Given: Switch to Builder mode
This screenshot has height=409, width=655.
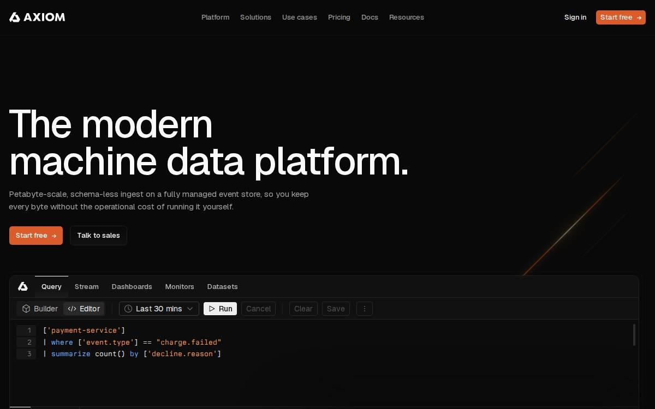Looking at the screenshot, I should tap(40, 309).
